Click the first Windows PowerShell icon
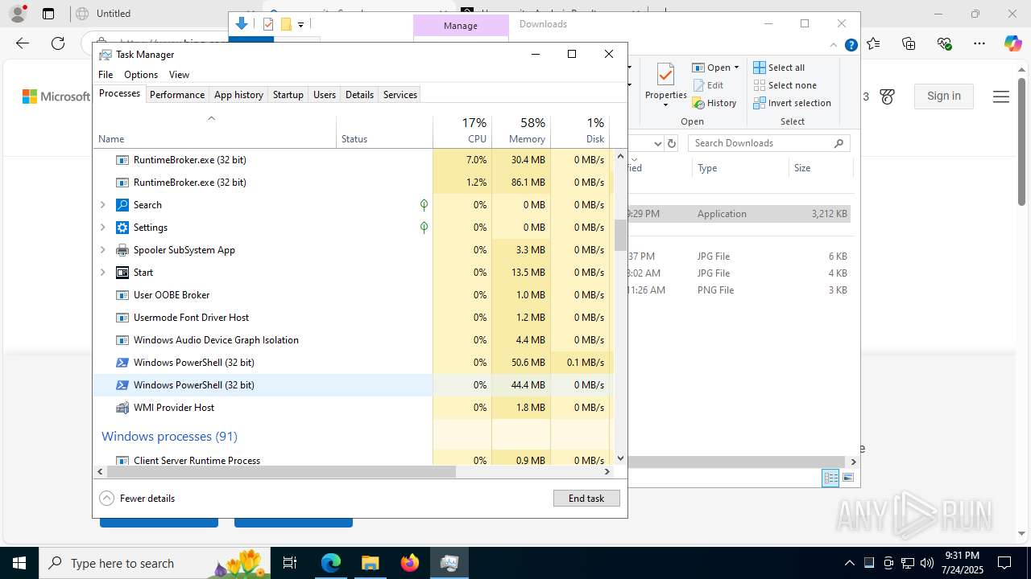 122,363
